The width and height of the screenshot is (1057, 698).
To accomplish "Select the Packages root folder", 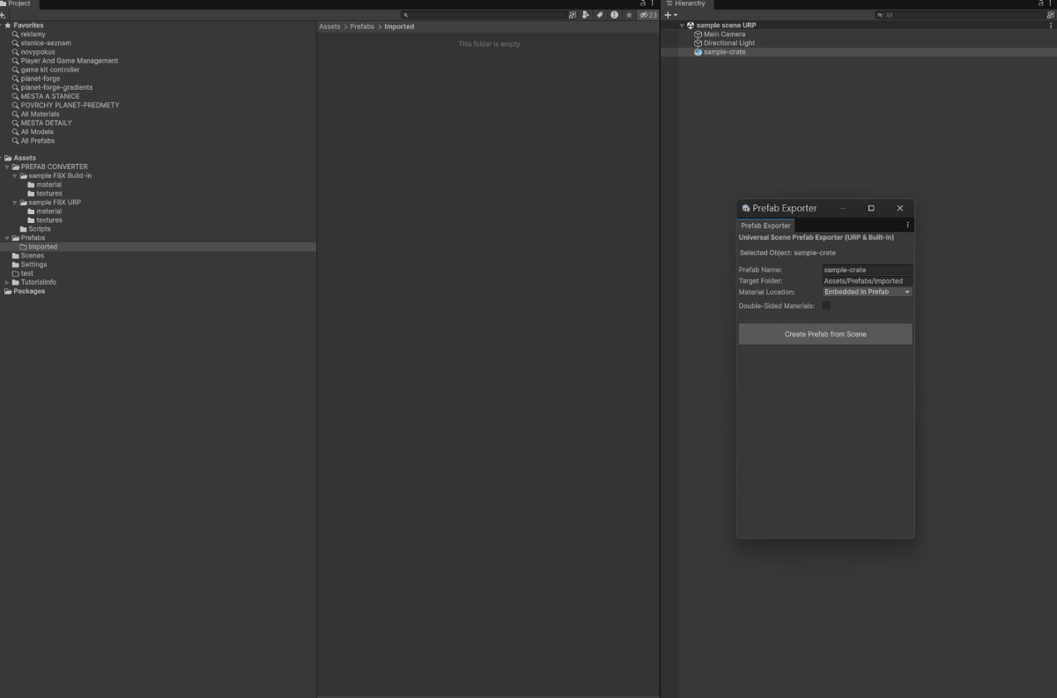I will pos(29,291).
